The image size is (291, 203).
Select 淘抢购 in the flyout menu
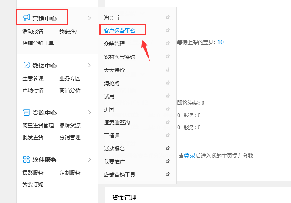112,83
